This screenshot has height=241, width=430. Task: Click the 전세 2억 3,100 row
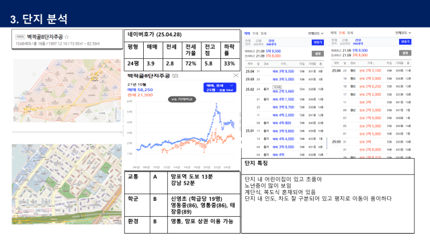(x=372, y=70)
